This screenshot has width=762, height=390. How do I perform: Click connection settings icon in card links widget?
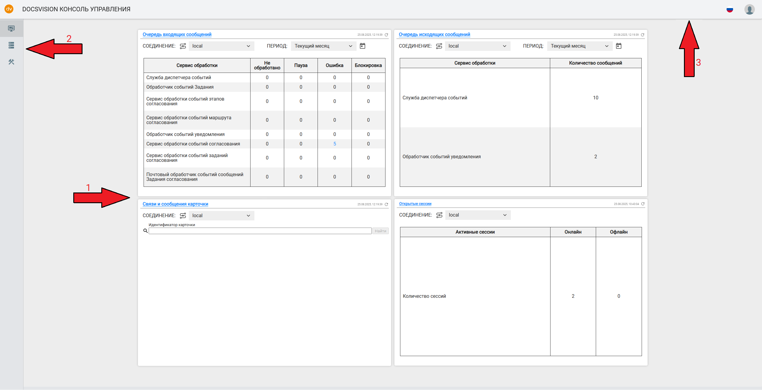pyautogui.click(x=183, y=216)
